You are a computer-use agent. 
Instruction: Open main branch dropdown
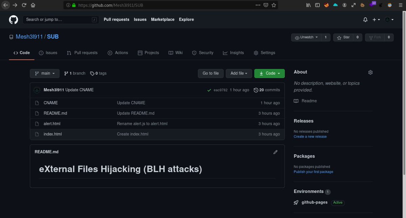[45, 73]
